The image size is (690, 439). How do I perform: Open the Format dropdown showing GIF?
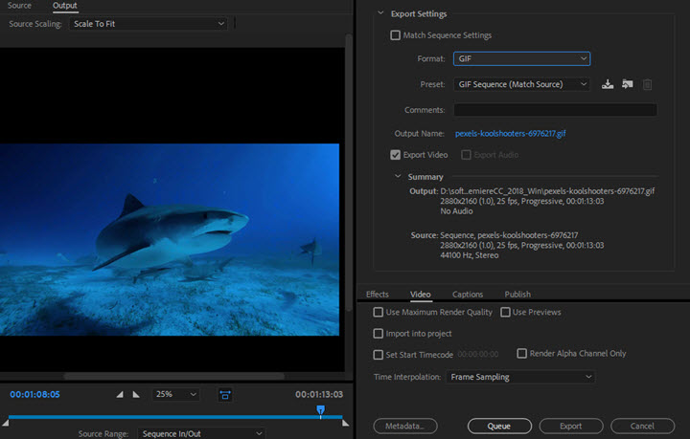[x=522, y=59]
